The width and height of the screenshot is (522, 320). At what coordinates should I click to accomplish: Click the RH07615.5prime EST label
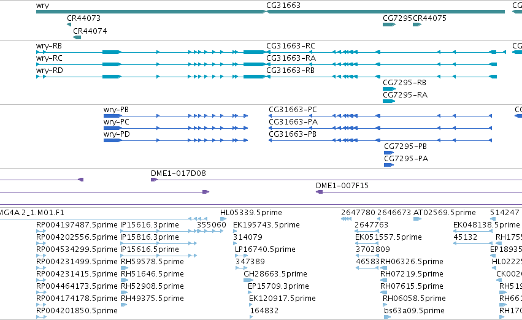[x=412, y=287]
